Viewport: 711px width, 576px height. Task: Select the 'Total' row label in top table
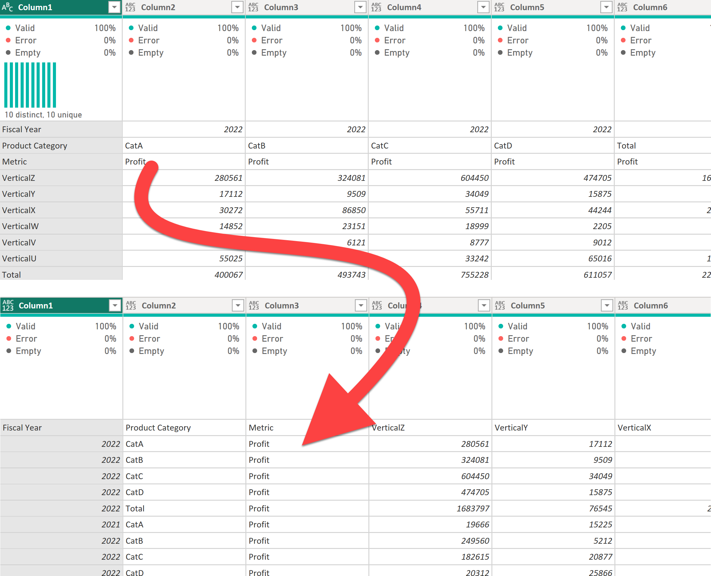[61, 274]
